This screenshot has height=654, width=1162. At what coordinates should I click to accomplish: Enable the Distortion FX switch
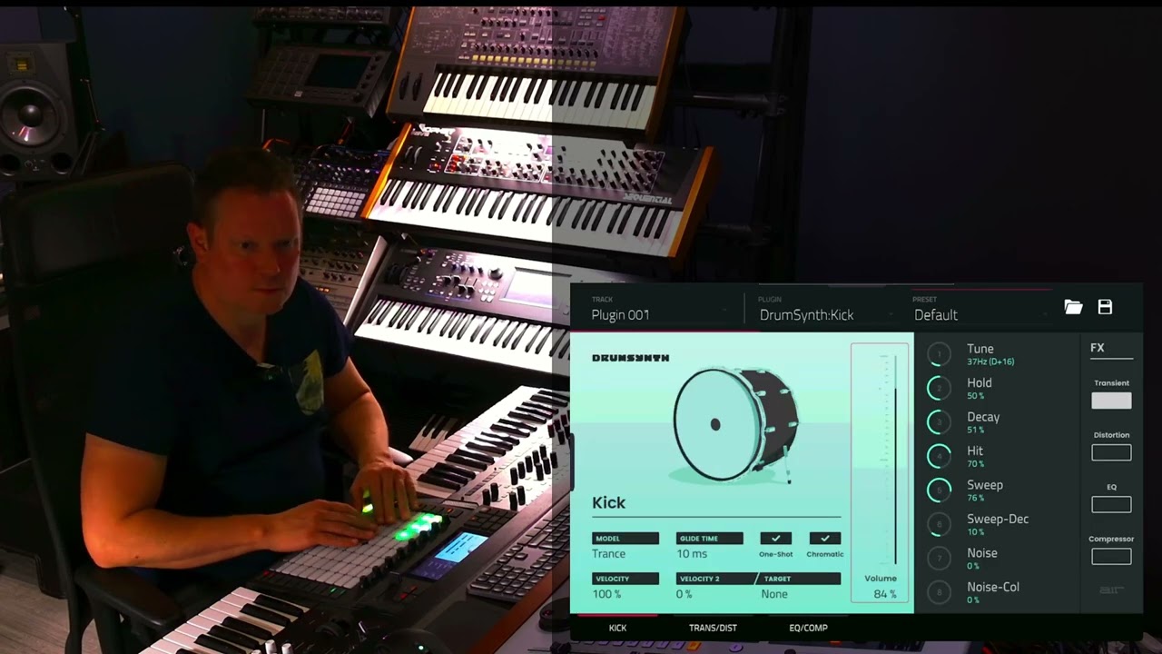pos(1111,452)
